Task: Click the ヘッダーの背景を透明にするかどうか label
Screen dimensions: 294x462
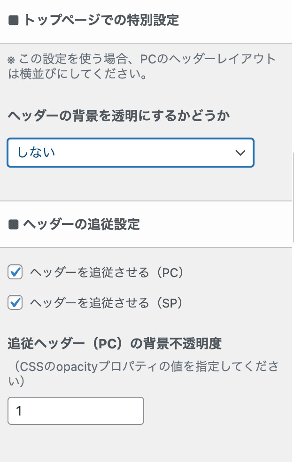Action: tap(119, 116)
